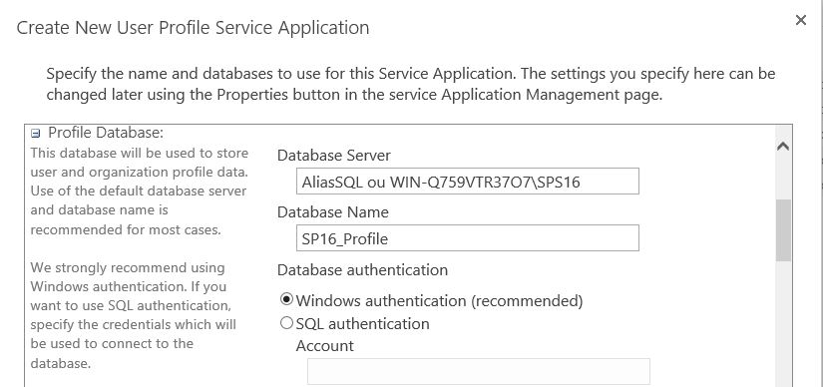This screenshot has width=823, height=387.
Task: Collapse the Profile Database section
Action: point(35,134)
